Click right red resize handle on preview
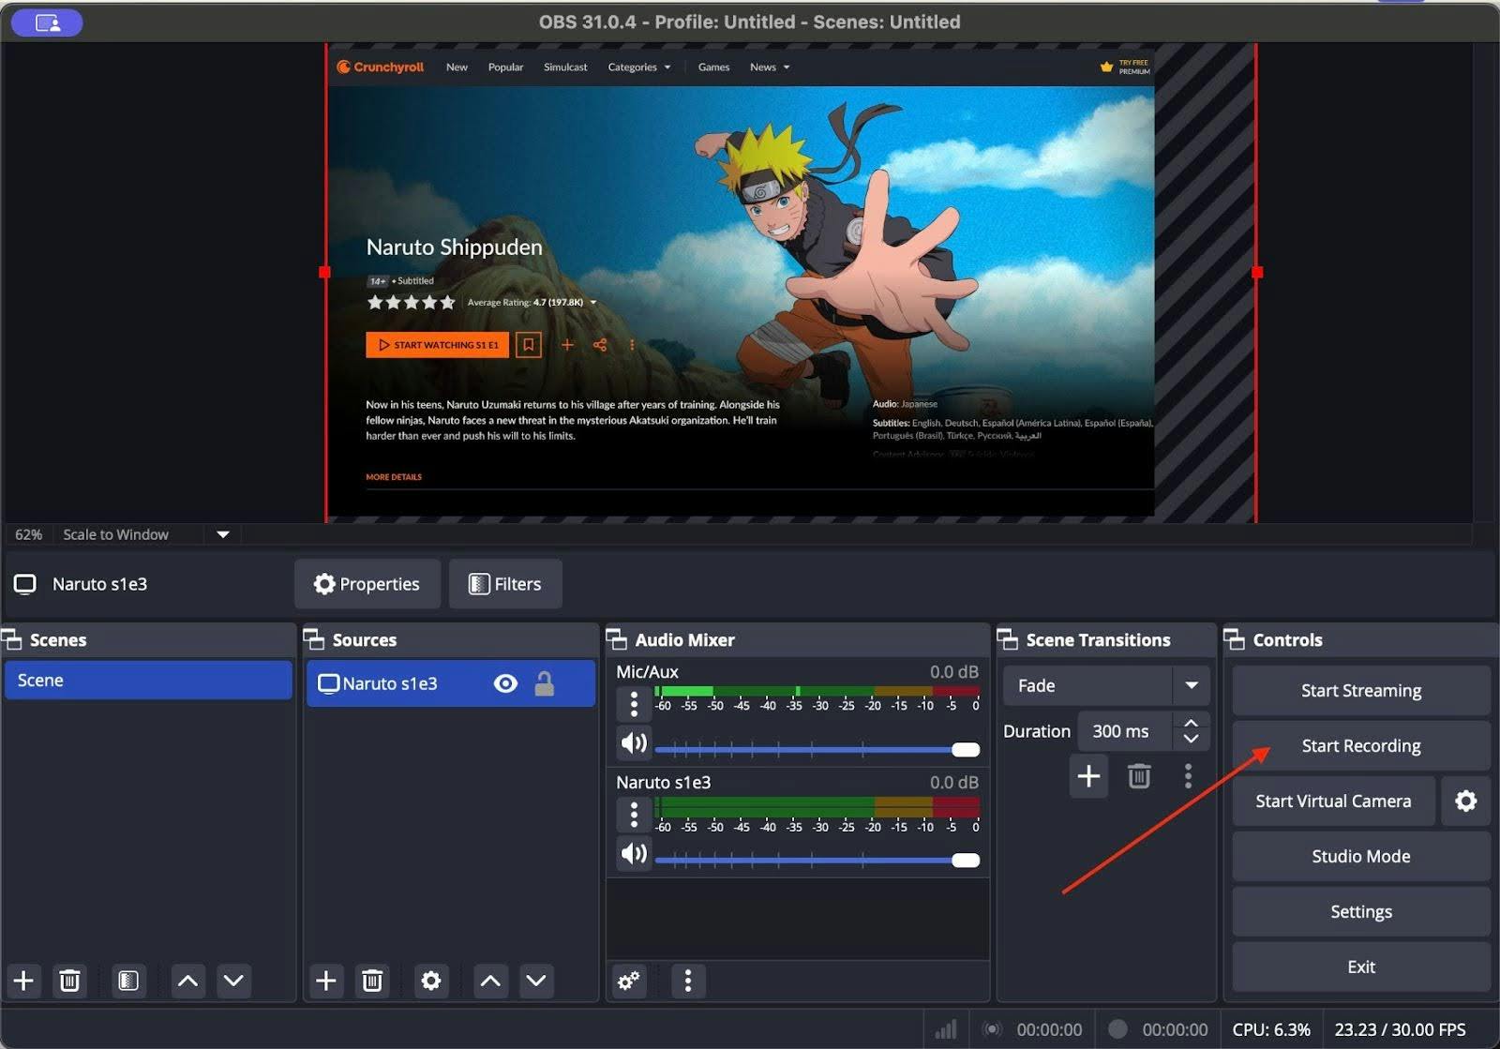This screenshot has height=1049, width=1500. (x=1257, y=272)
